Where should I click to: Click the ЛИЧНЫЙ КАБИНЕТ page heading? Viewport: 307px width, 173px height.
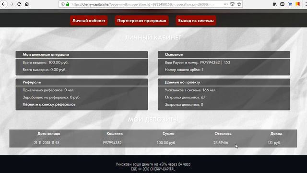pos(153,37)
